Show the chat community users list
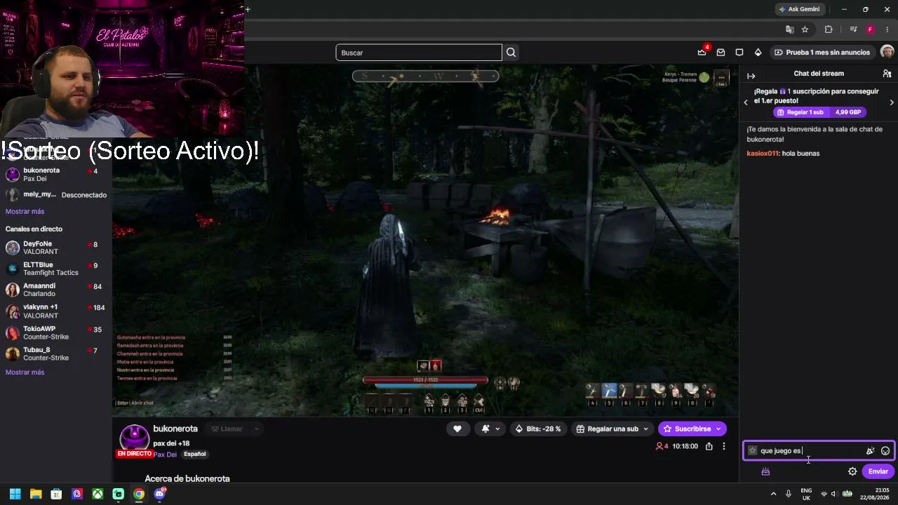The image size is (898, 505). 887,74
